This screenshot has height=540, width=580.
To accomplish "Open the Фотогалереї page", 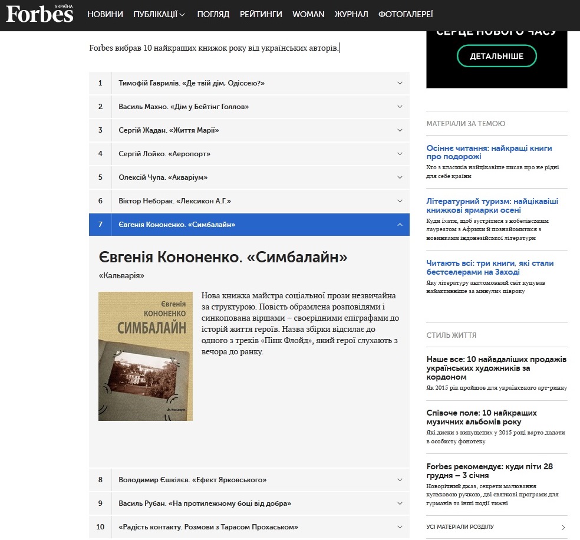I will (x=406, y=14).
